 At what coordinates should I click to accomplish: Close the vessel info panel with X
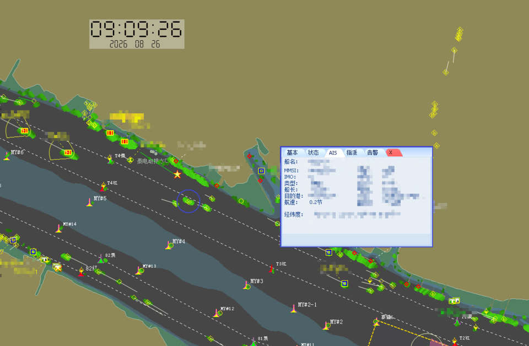[391, 152]
